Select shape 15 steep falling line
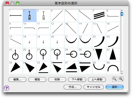 [x=99, y=28]
